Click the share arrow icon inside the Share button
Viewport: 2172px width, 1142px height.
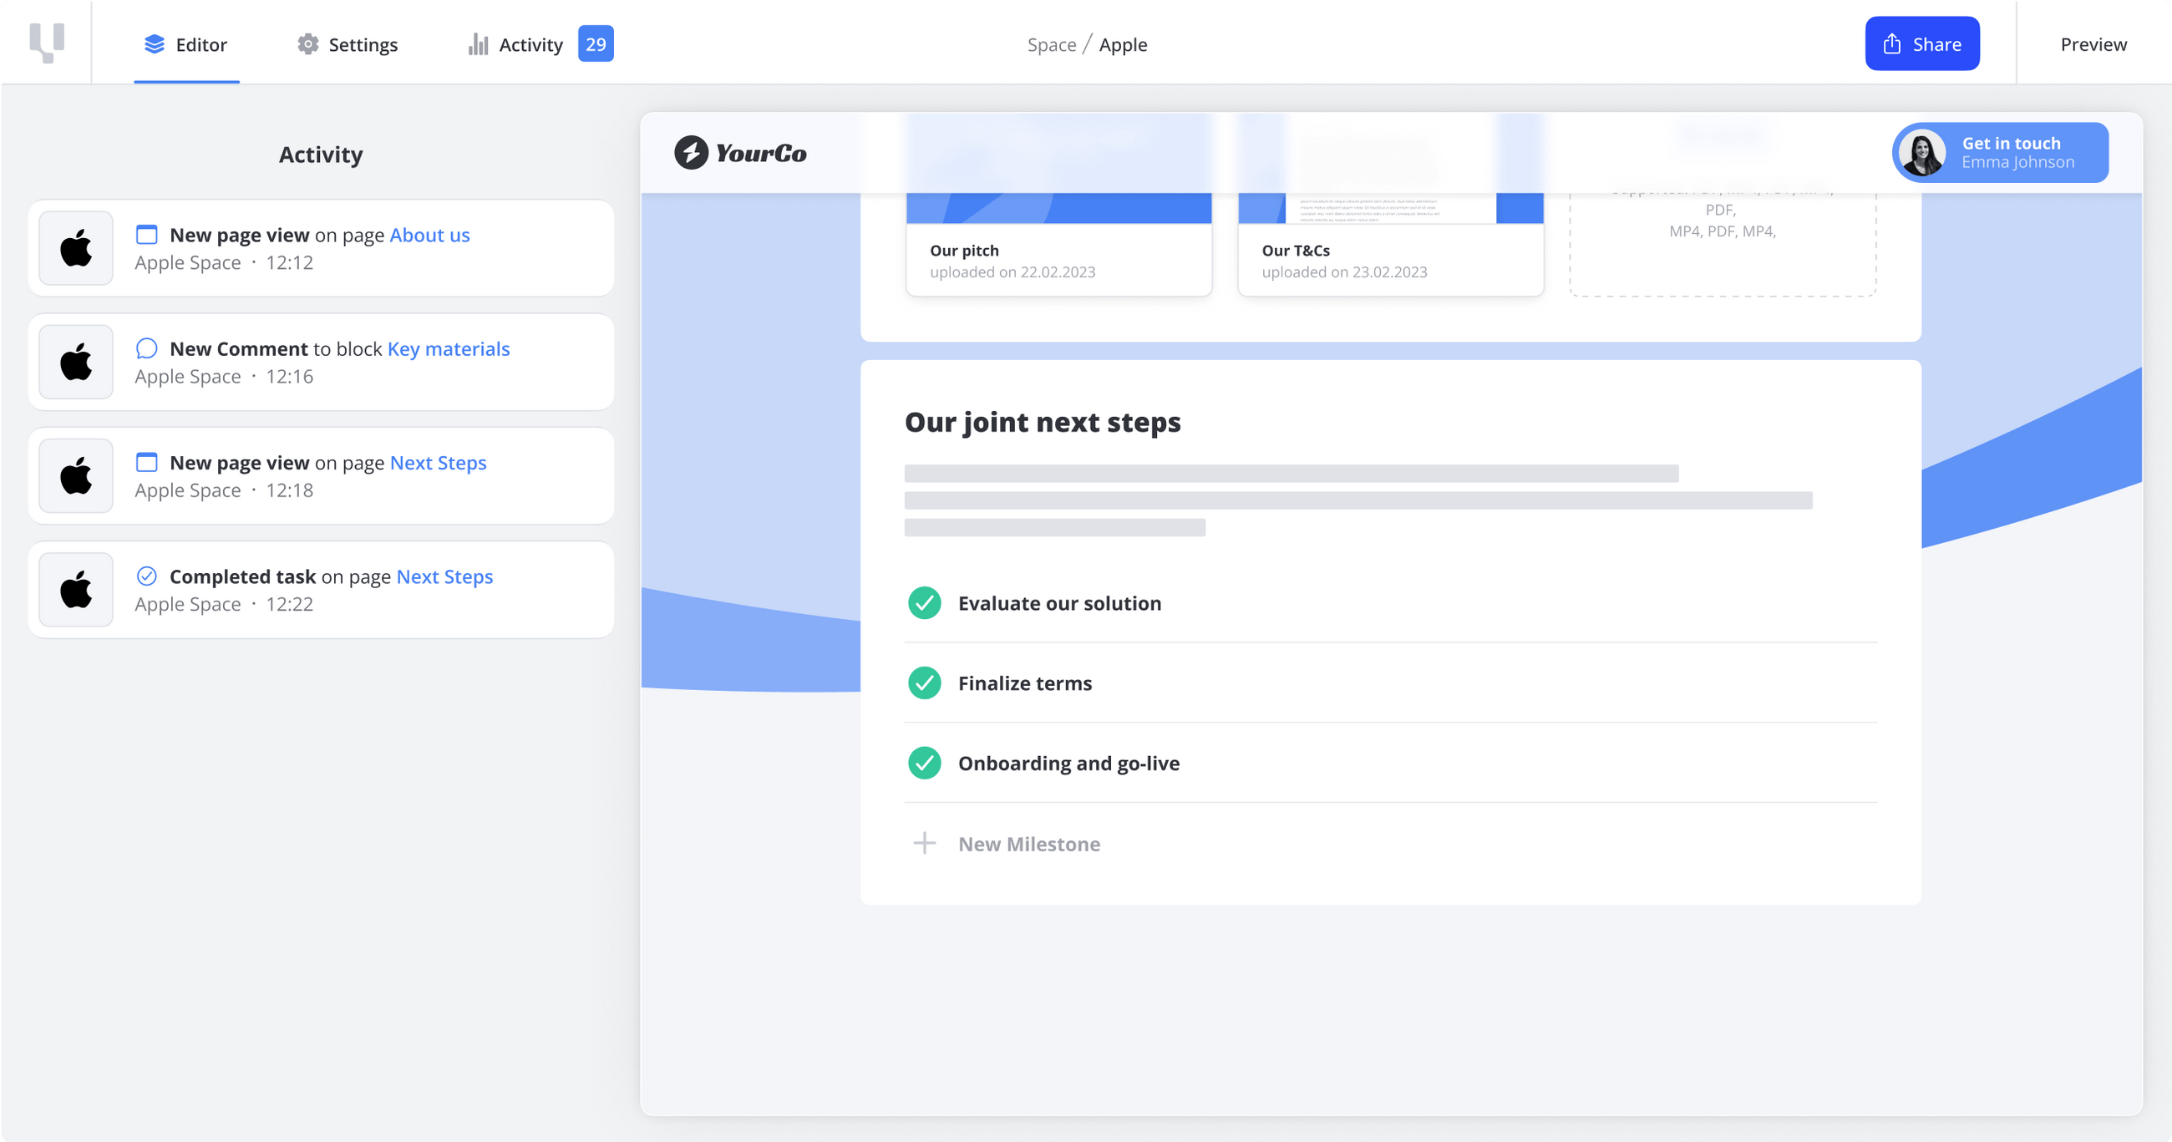(x=1891, y=43)
